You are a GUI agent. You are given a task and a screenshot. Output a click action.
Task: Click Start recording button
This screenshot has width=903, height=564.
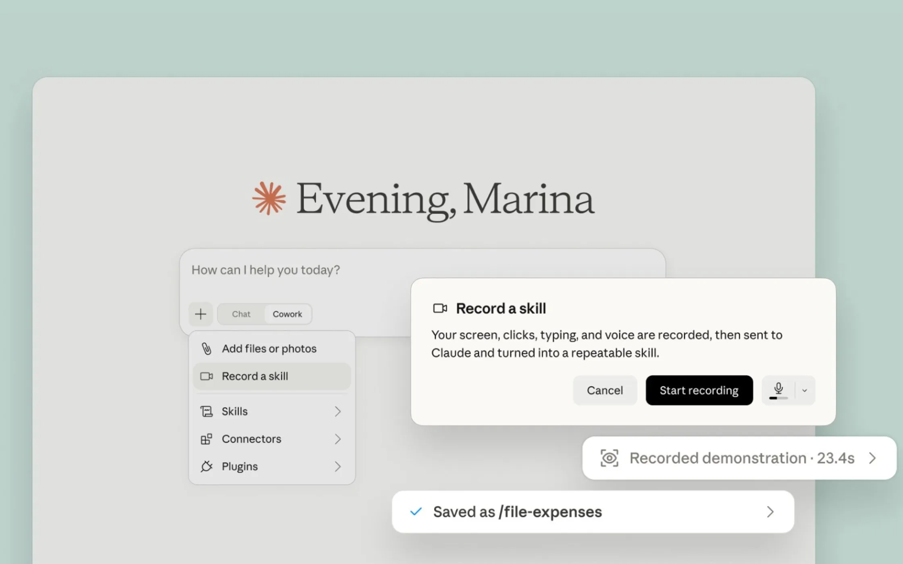pos(699,390)
